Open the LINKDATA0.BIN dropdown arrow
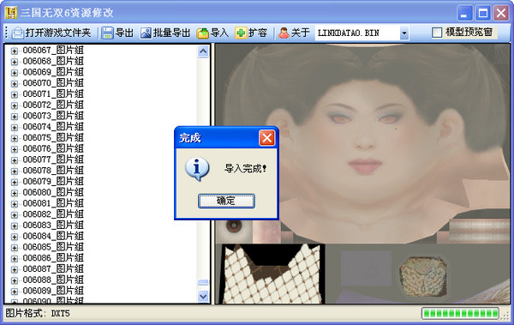 (404, 33)
